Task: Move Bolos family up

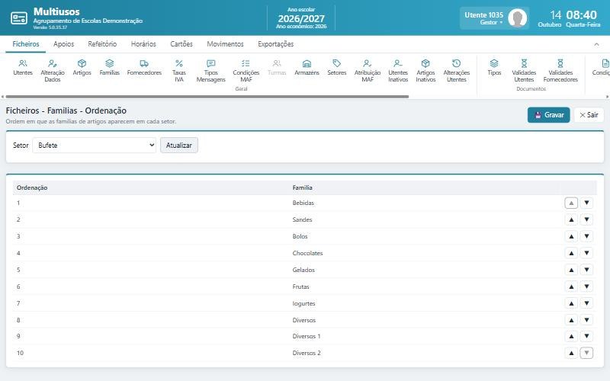Action: click(x=571, y=236)
